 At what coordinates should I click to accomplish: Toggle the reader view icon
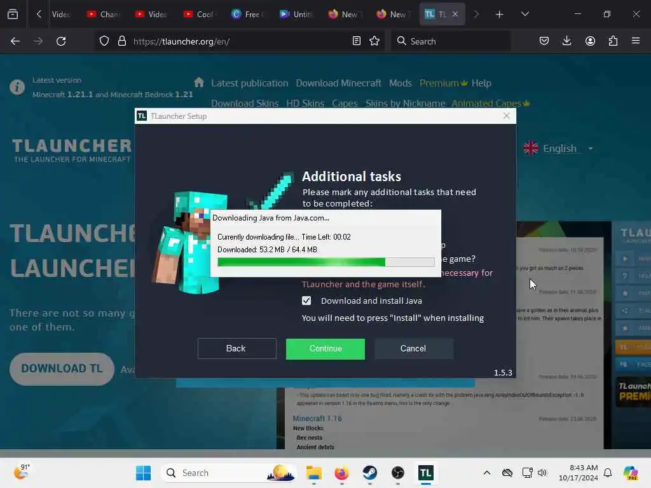pos(356,41)
